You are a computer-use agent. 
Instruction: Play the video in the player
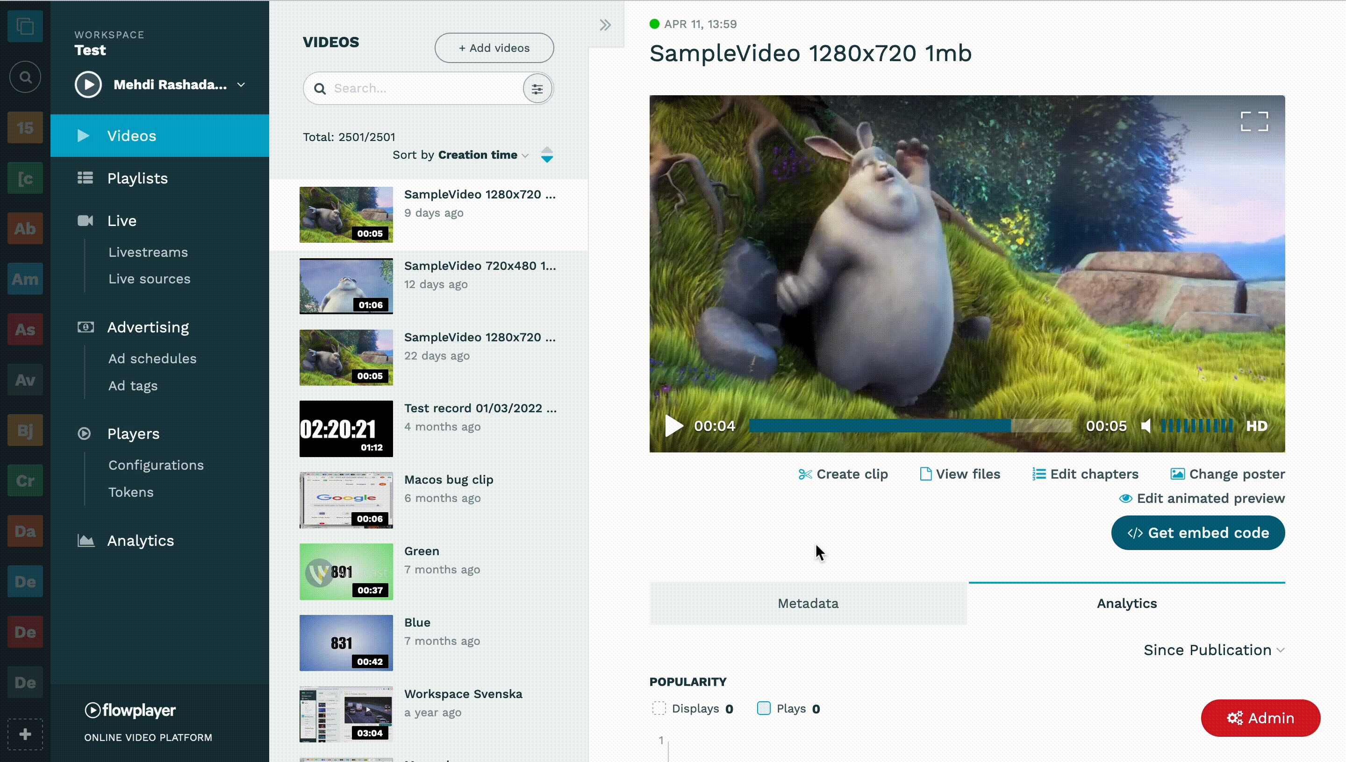coord(673,426)
